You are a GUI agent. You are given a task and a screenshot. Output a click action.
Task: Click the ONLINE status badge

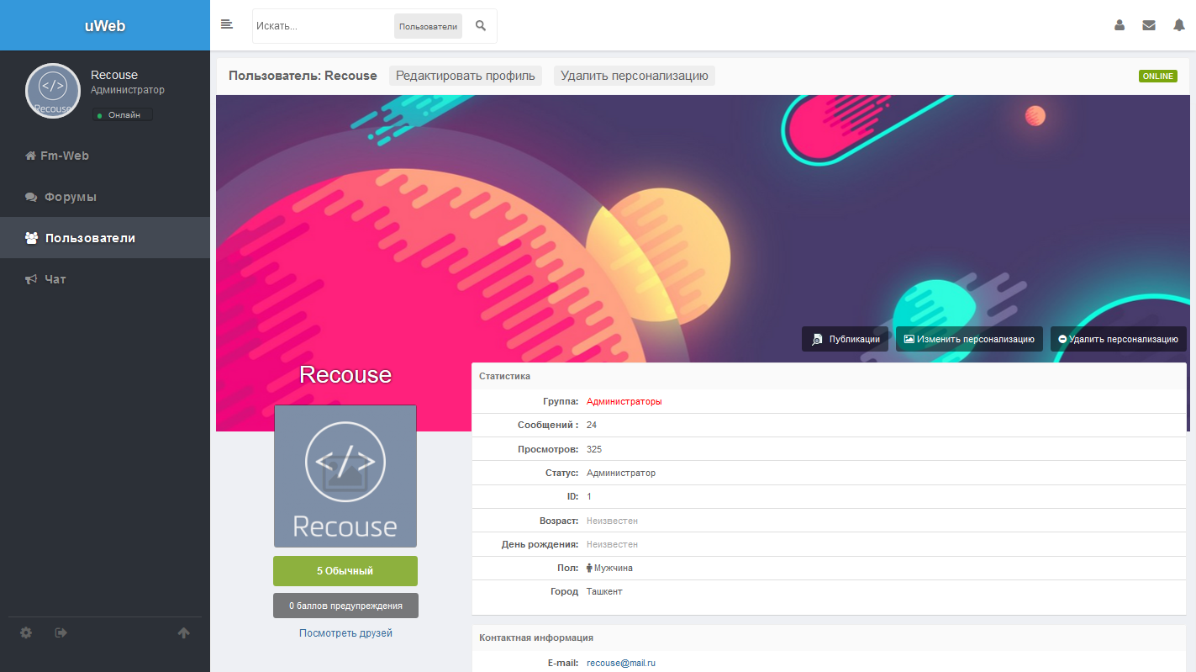click(x=1158, y=76)
